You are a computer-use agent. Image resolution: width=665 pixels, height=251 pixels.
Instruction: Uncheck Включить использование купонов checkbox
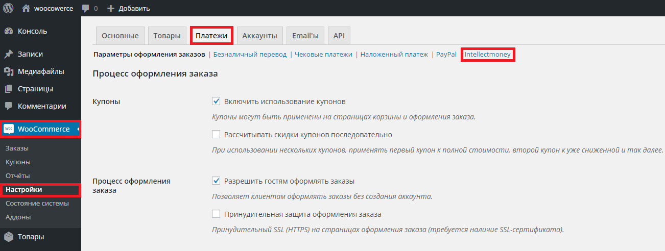pos(216,101)
